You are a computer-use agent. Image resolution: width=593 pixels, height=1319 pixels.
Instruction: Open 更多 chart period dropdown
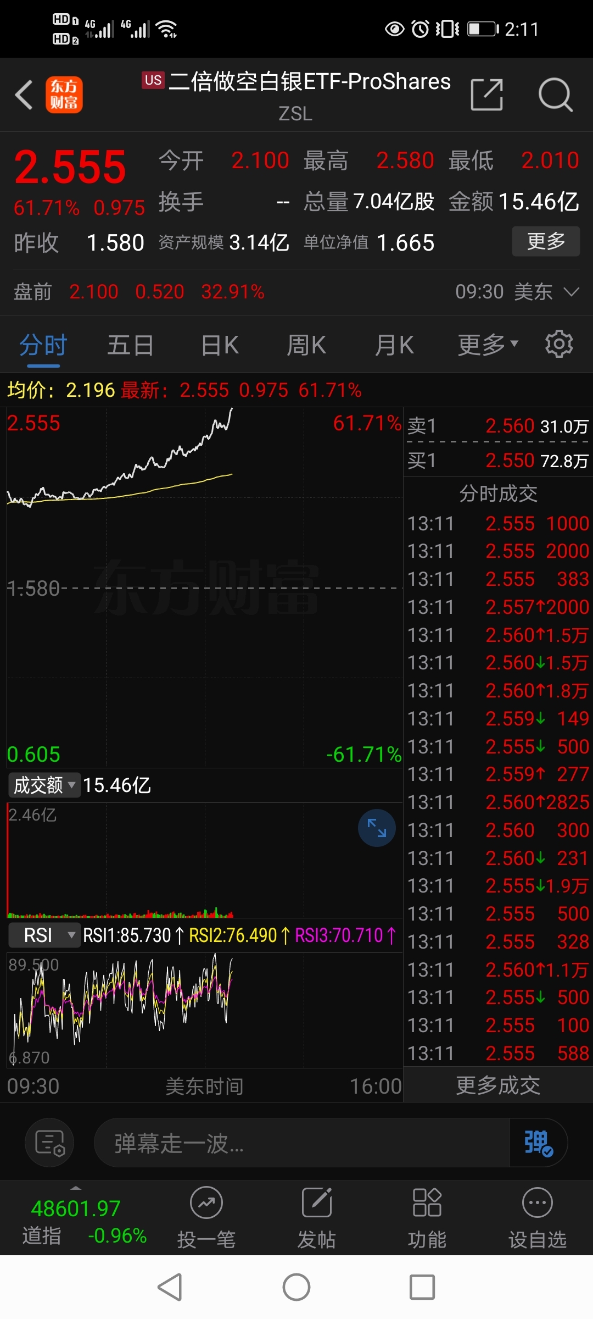(488, 345)
